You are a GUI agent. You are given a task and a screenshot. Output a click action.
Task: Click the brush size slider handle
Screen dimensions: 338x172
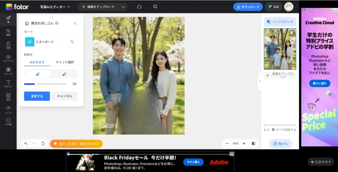36,84
